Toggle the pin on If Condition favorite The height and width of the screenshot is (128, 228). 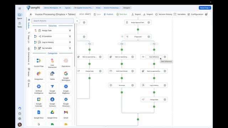(70, 36)
